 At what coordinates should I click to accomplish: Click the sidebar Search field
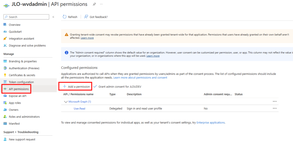(x=27, y=17)
